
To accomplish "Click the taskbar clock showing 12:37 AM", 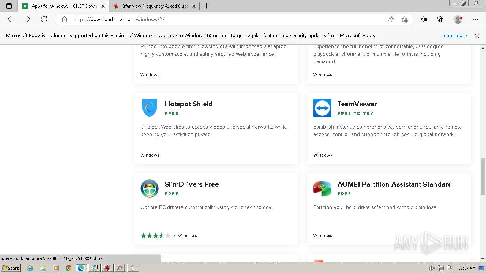I will 467,268.
